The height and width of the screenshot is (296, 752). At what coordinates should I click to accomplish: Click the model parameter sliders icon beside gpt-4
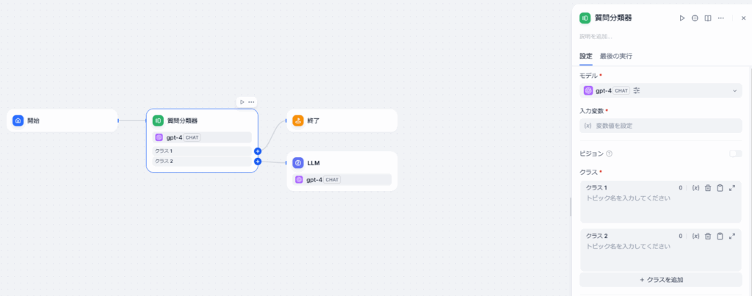(637, 90)
